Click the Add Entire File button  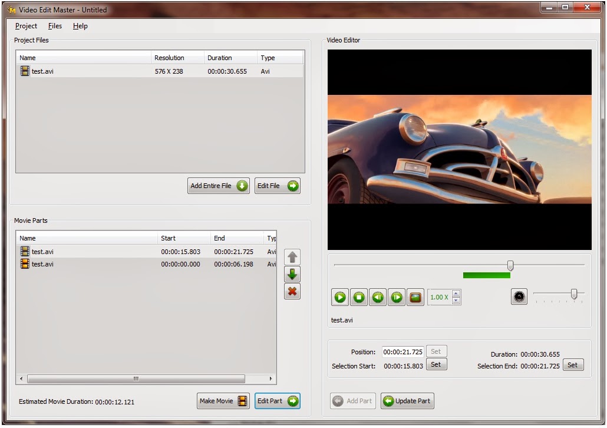coord(218,185)
